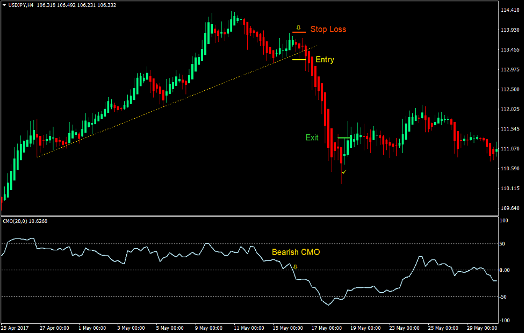Click the down arrow icon on the CMO line

click(x=295, y=267)
